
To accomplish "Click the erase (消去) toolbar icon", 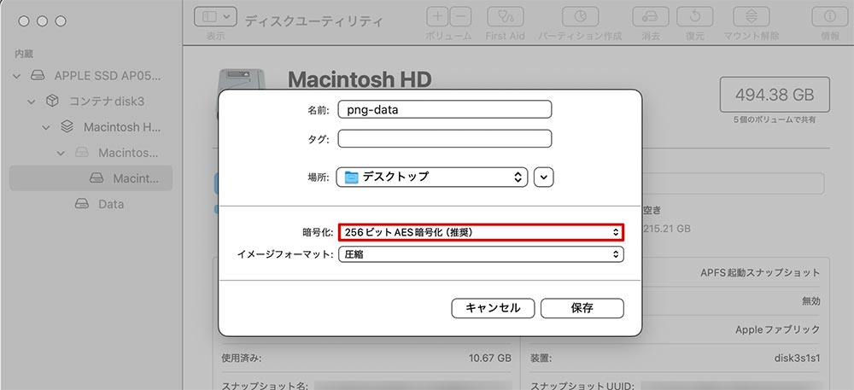I will [x=650, y=17].
